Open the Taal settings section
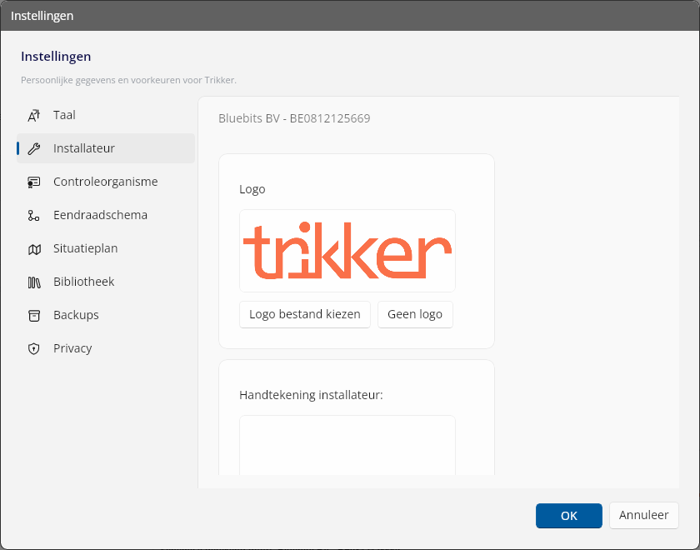The height and width of the screenshot is (550, 700). point(106,115)
